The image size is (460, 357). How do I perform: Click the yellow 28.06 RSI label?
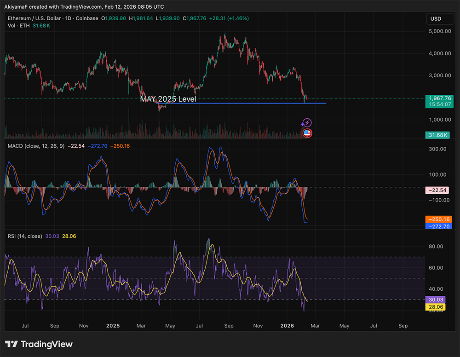pyautogui.click(x=435, y=306)
